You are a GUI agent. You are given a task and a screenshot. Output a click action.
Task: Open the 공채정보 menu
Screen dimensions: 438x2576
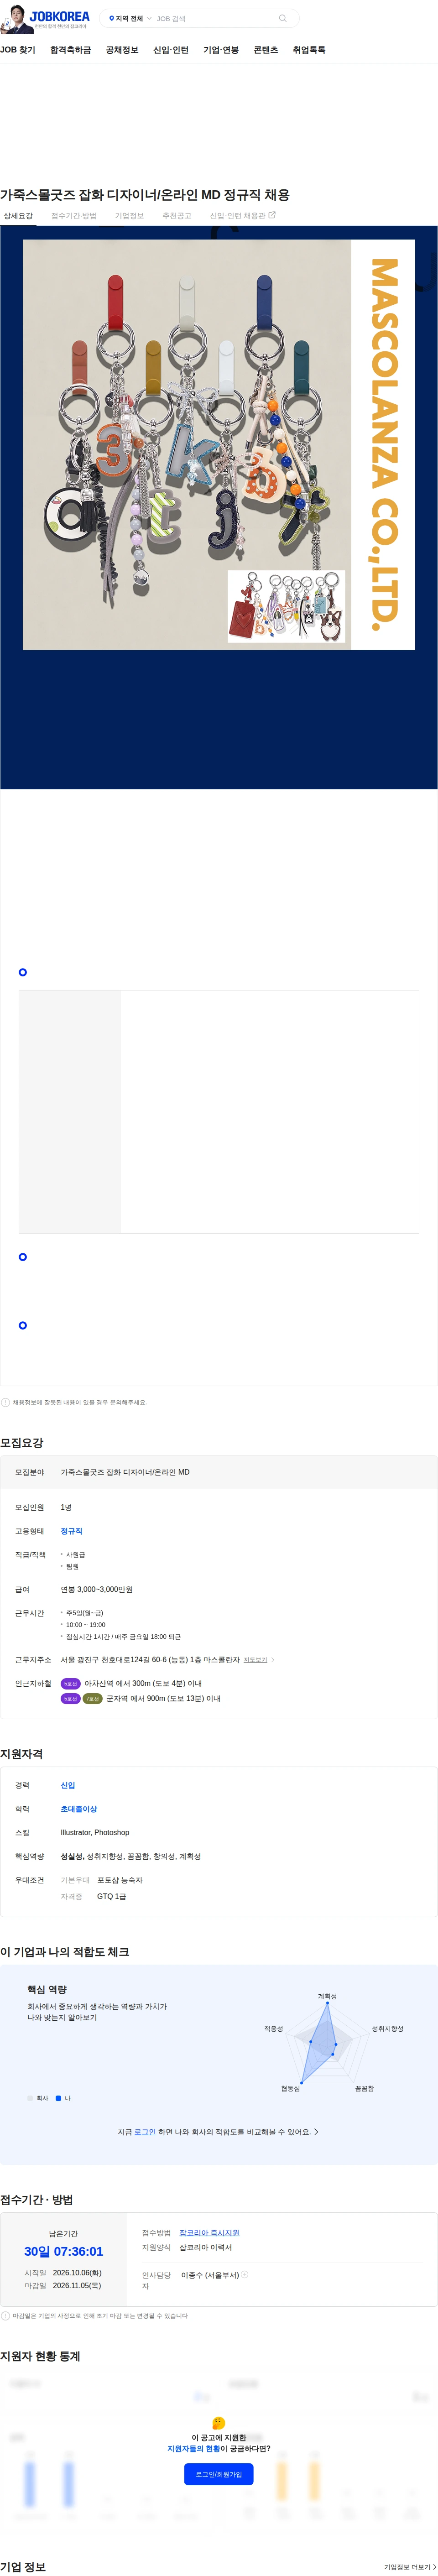pyautogui.click(x=122, y=50)
